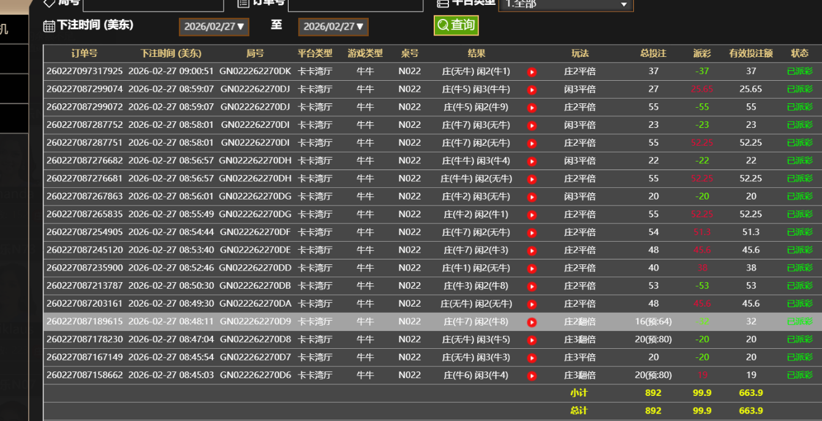The image size is (822, 421).
Task: Click the 订单号 text input field
Action: pyautogui.click(x=355, y=4)
